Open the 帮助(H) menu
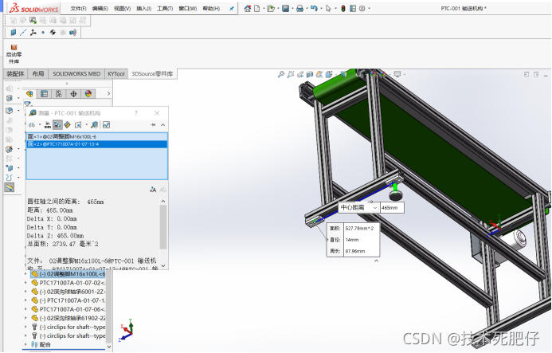Screen dimensions: 552x353 click(x=211, y=9)
